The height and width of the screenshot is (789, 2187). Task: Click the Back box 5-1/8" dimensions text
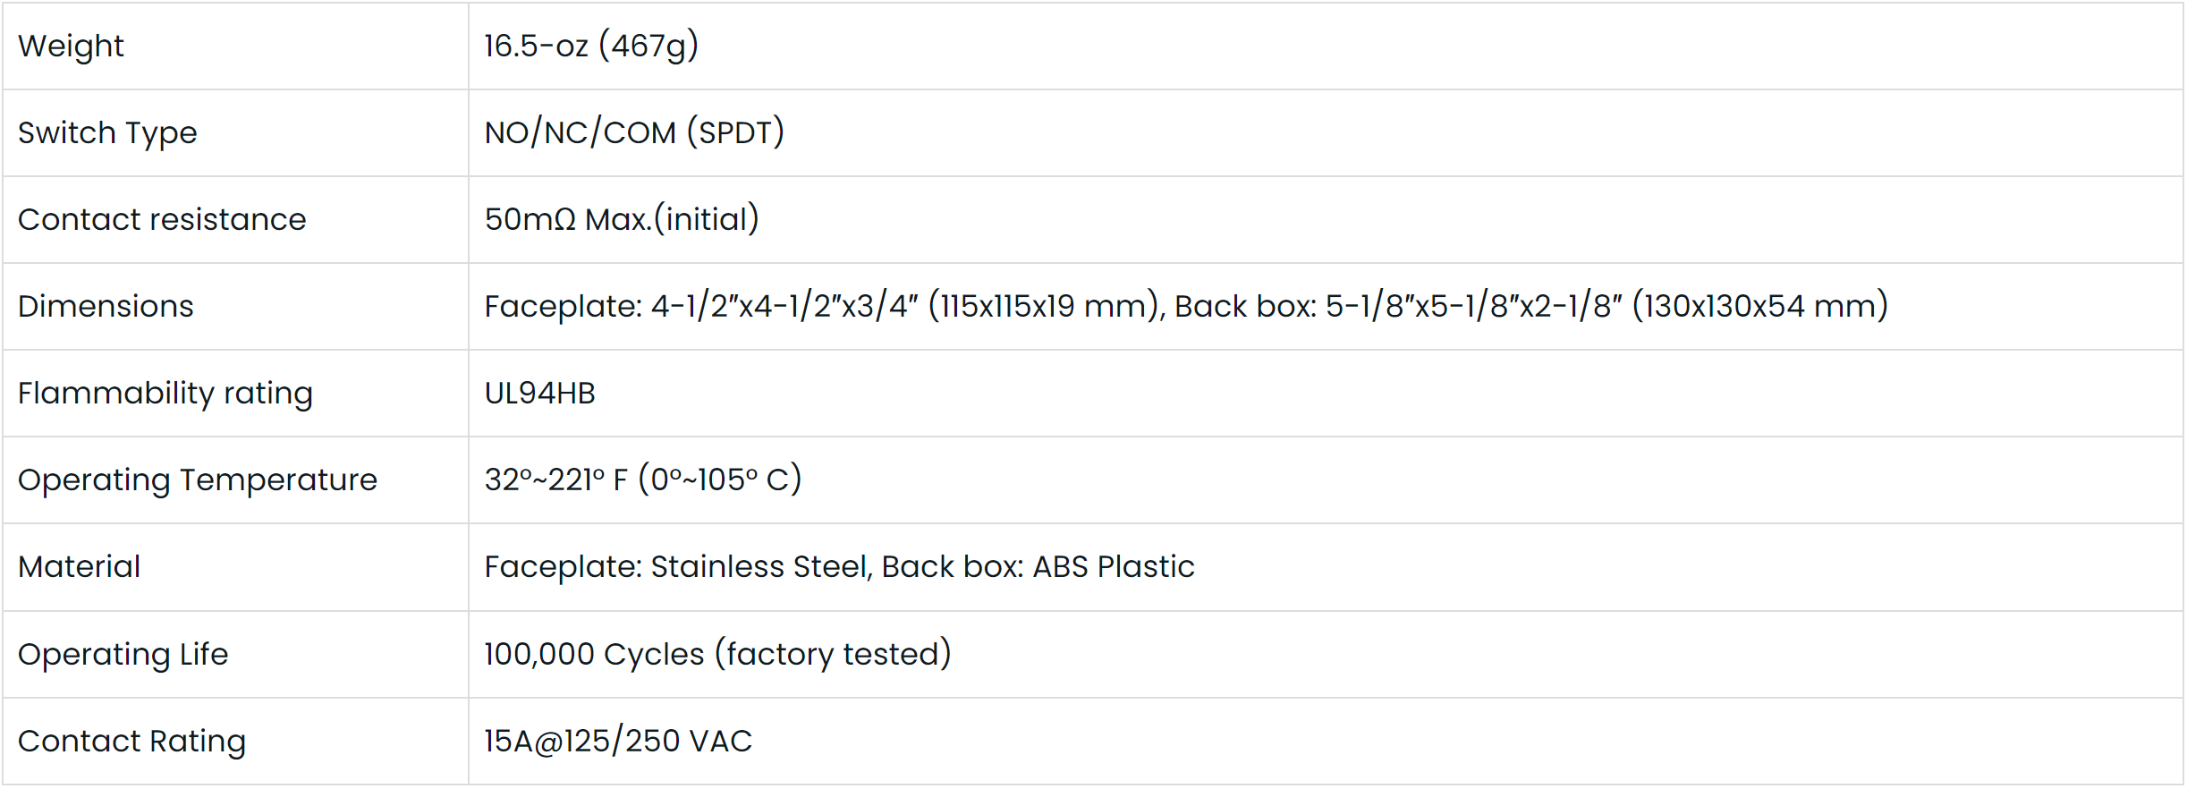1530,306
